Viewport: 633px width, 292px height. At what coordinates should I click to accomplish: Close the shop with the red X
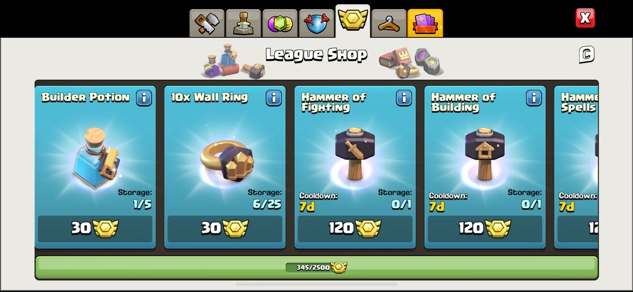pos(585,18)
